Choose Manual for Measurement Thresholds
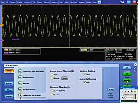The width and height of the screenshot is (138, 103). tap(52, 78)
